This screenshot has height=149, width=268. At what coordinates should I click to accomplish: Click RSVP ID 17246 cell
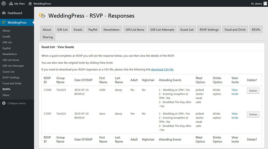point(48,90)
